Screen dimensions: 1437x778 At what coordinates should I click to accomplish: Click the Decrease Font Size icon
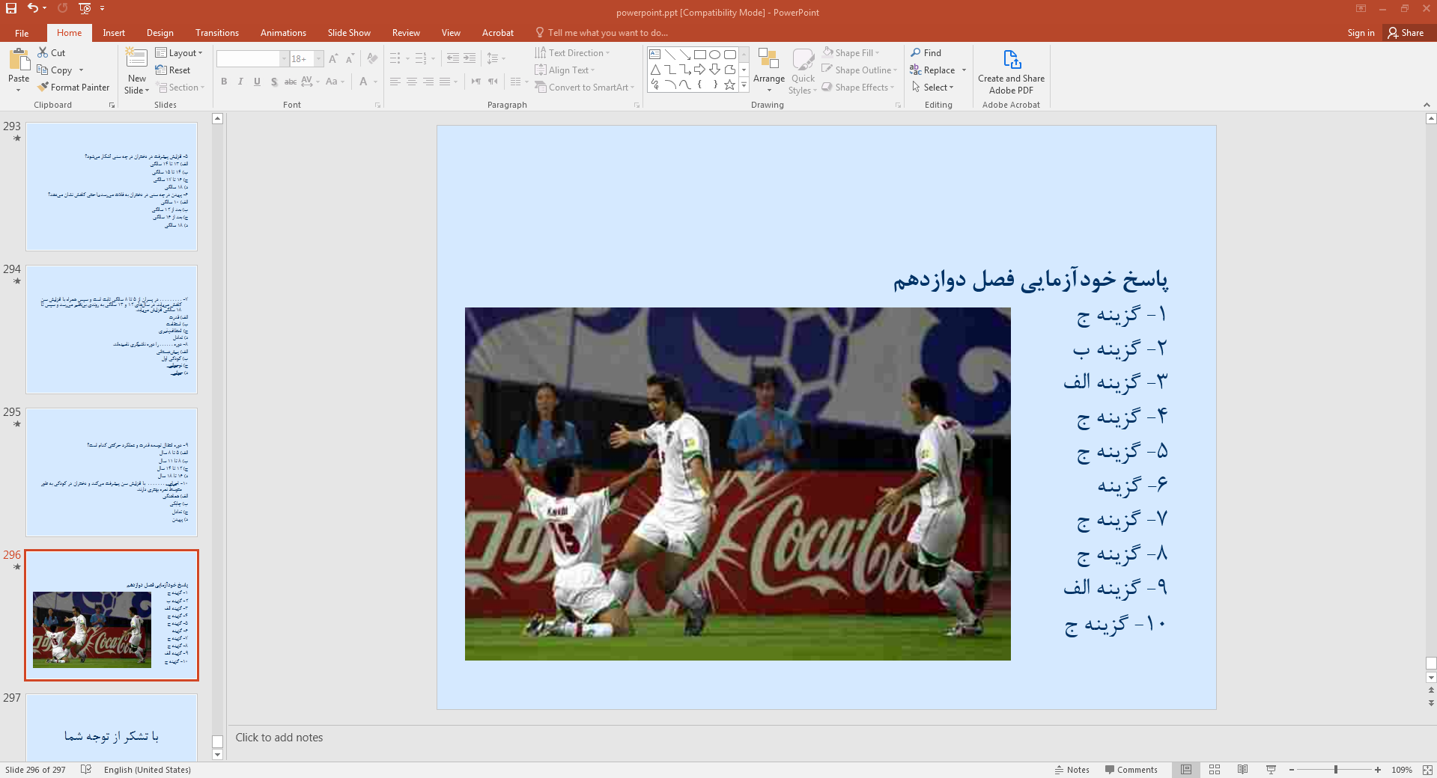click(x=350, y=58)
